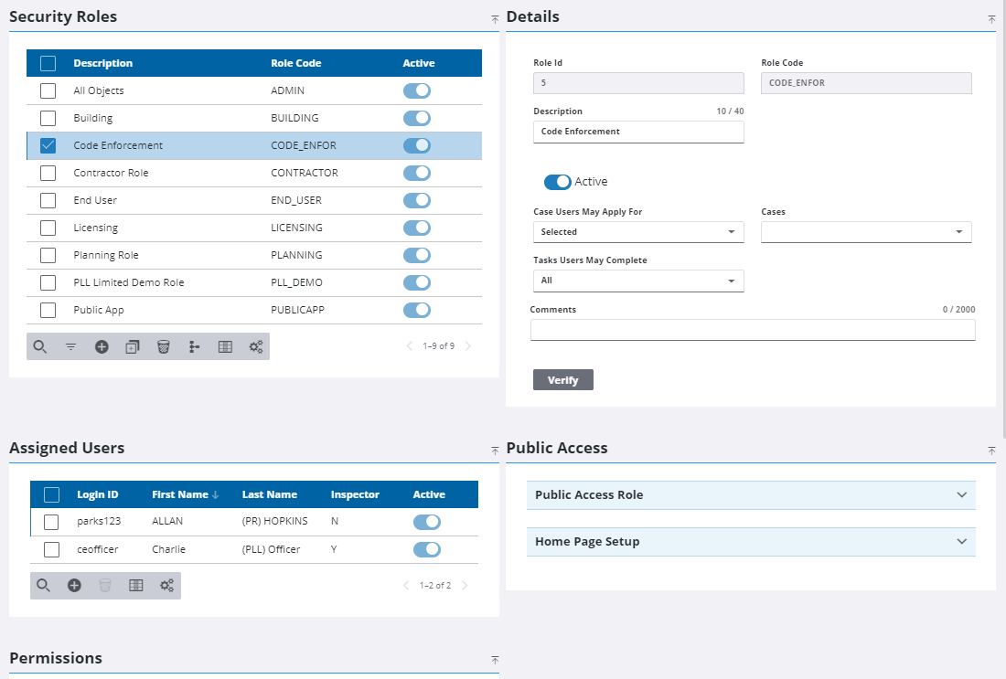
Task: Open the gears settings icon in Security Roles
Action: [256, 347]
